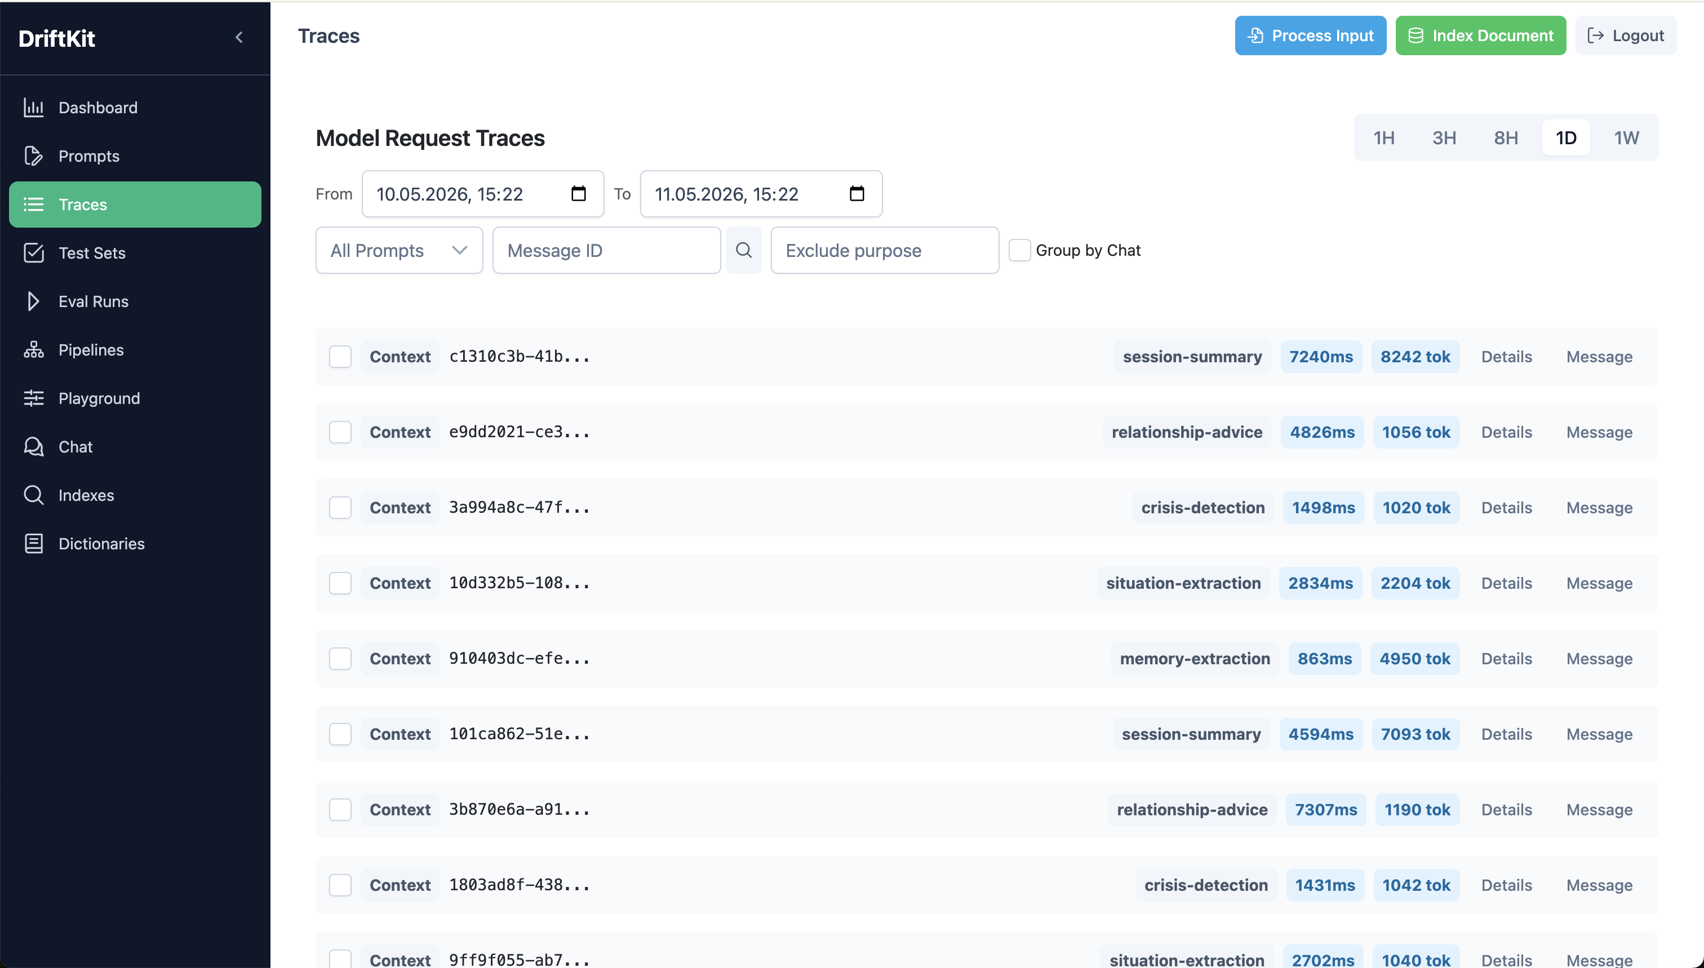
Task: Open Message for trace e9dd2021-ce3
Action: point(1600,433)
